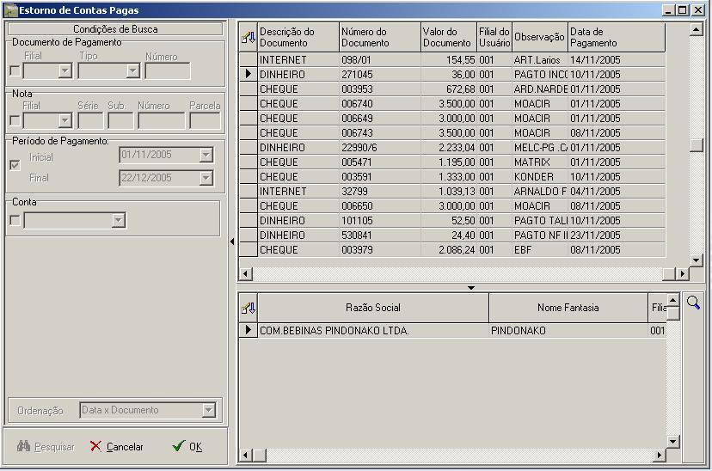712x471 pixels.
Task: Click the sort icon in the Razão Social grid header
Action: pos(249,308)
